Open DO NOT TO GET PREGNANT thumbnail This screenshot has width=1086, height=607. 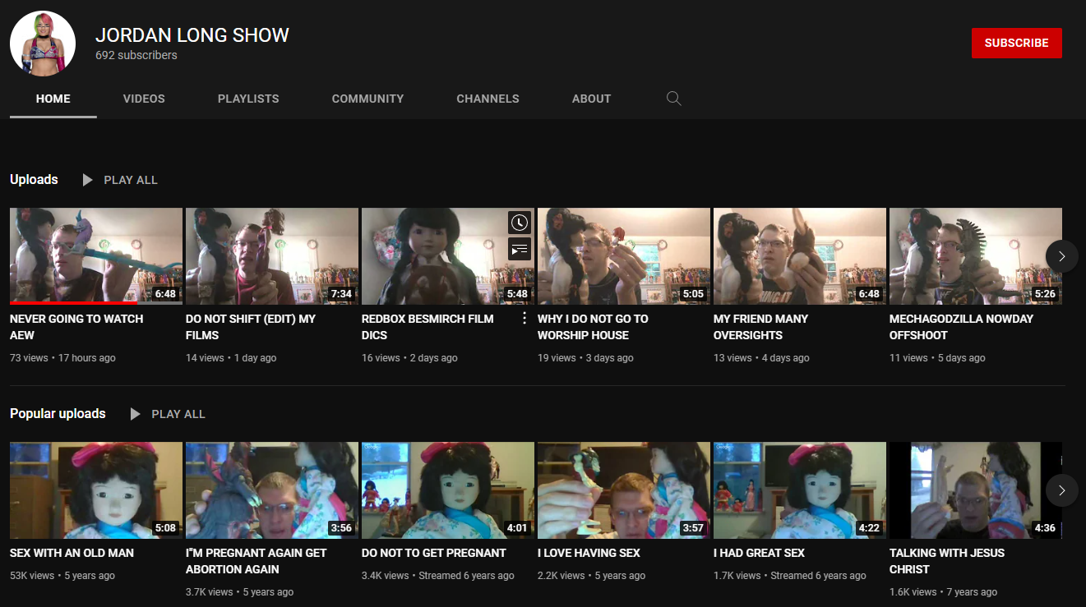[448, 490]
